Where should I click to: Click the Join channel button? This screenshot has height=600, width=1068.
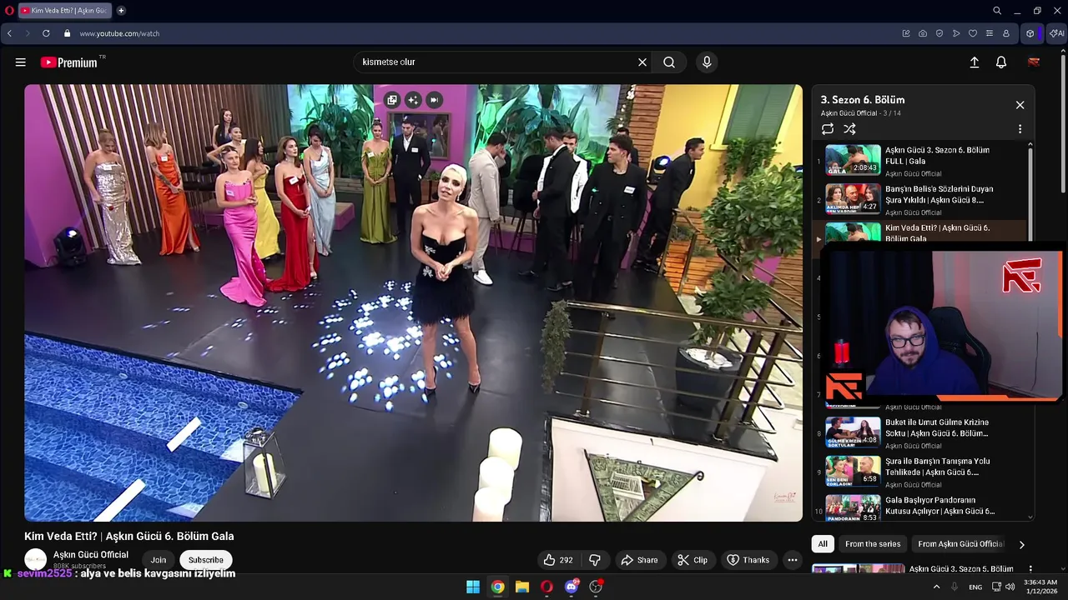[158, 560]
